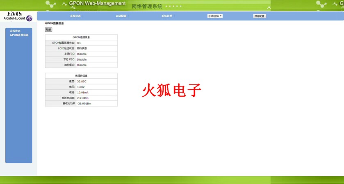Click the 温度 label
This screenshot has width=344, height=184.
tap(72, 82)
